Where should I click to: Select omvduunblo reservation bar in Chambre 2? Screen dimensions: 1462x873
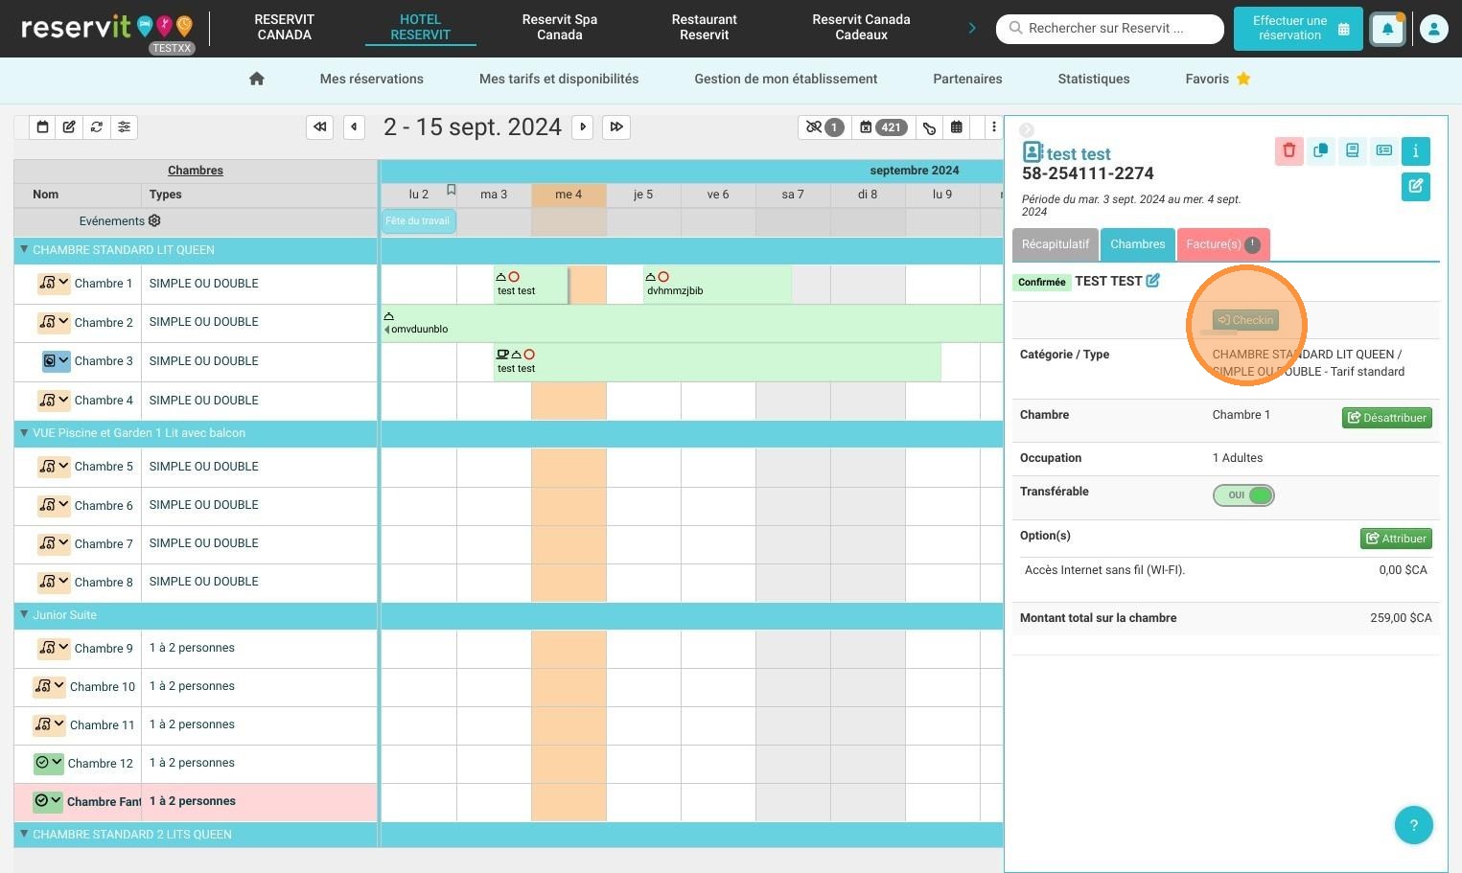692,323
